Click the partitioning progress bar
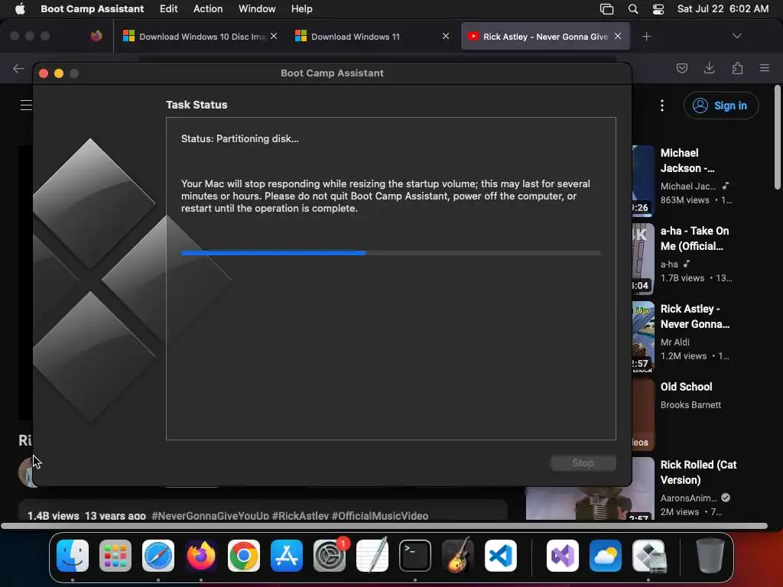 coord(391,253)
